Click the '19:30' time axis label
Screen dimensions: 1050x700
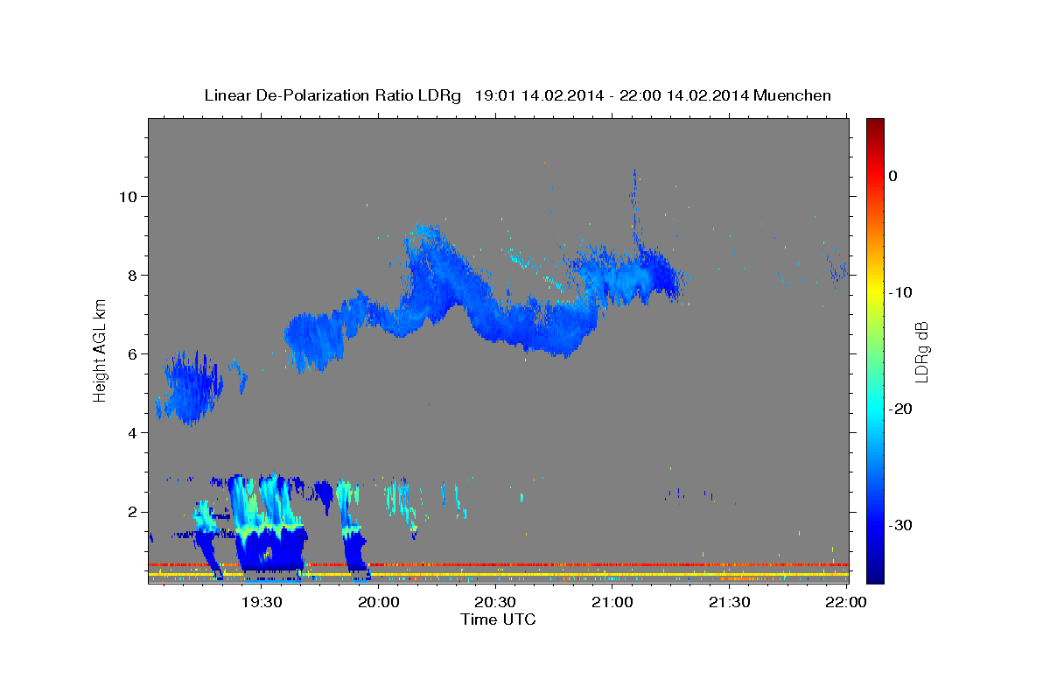[x=262, y=602]
